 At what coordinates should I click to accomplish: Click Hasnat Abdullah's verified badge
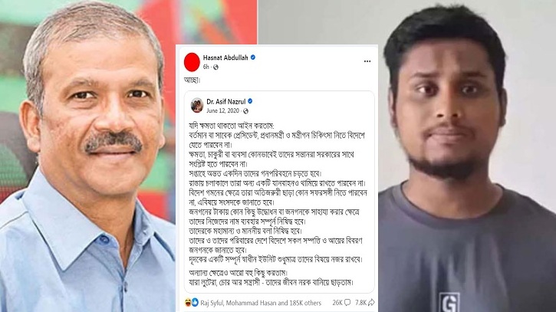coord(253,57)
